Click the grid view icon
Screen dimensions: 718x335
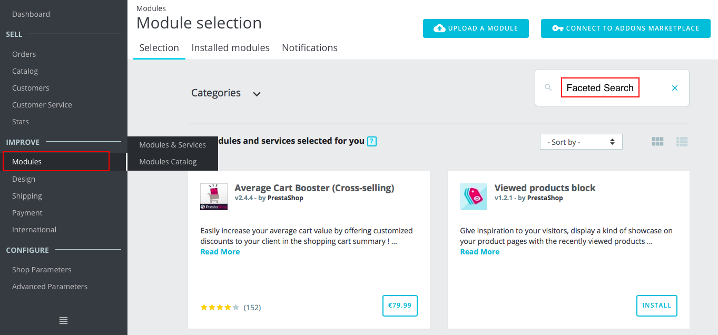click(657, 142)
